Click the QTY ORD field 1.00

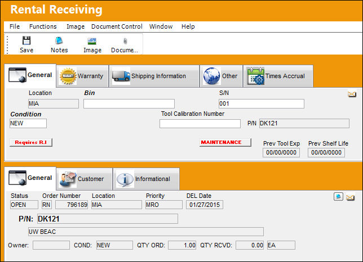click(182, 245)
